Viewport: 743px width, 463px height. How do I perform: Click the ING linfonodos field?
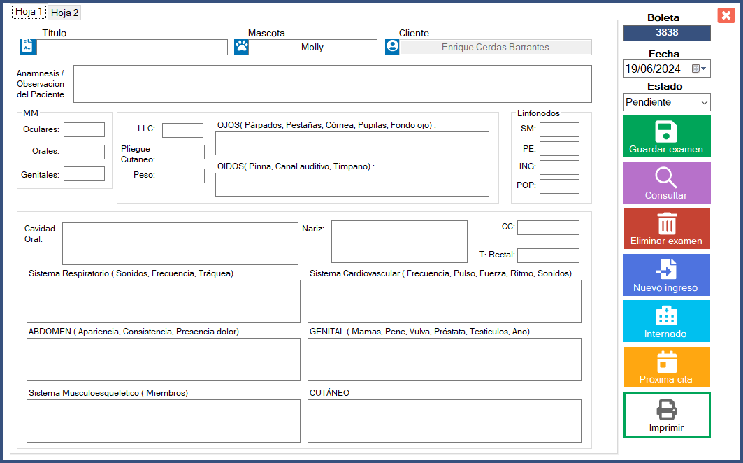click(560, 167)
